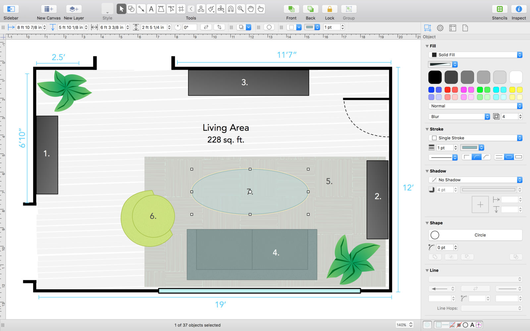The width and height of the screenshot is (530, 331).
Task: Flip object vertically
Action: point(219,27)
